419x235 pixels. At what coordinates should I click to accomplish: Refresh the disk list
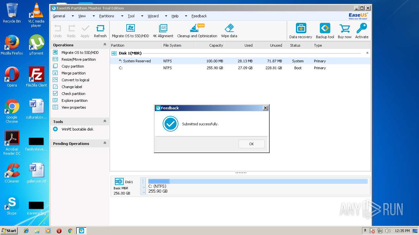point(100,31)
